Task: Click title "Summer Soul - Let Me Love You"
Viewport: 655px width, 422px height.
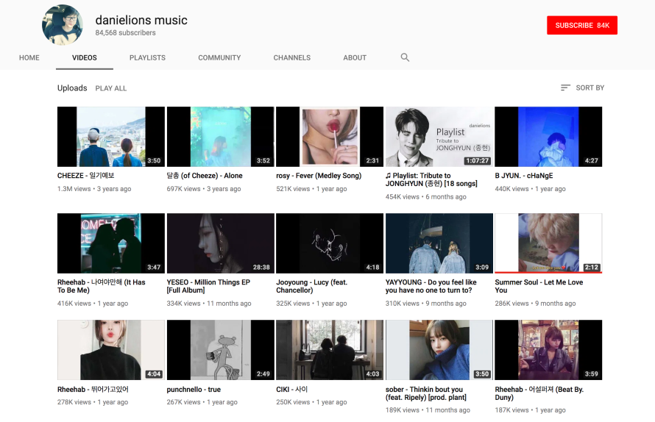Action: click(x=539, y=286)
